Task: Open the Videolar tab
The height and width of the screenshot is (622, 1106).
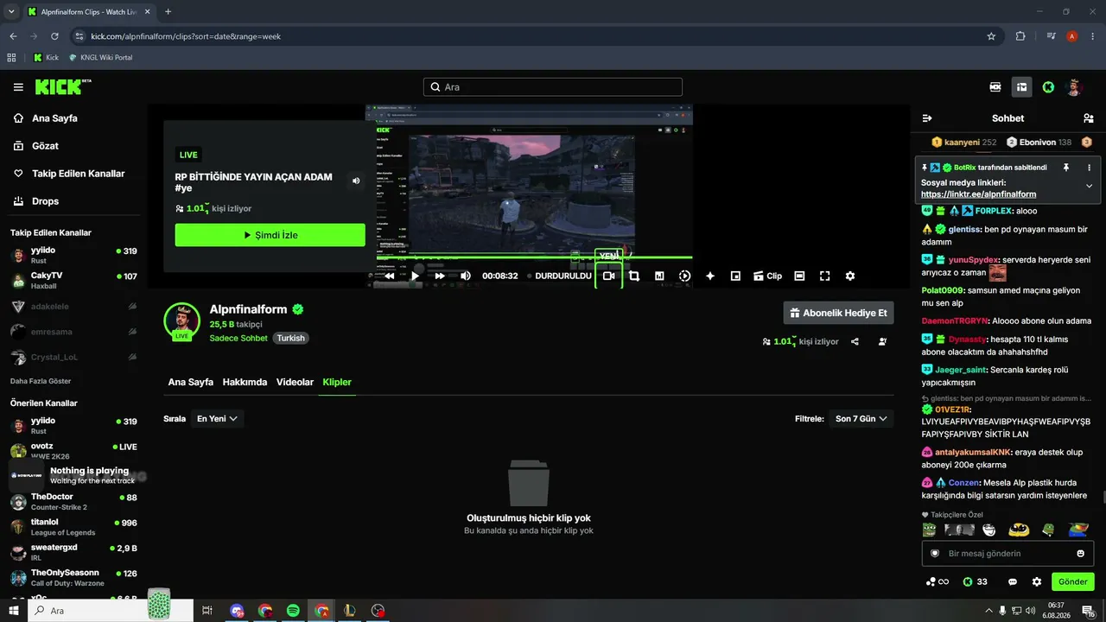Action: click(295, 382)
